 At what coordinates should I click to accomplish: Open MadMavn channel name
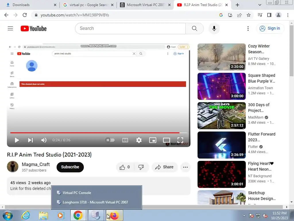click(256, 117)
